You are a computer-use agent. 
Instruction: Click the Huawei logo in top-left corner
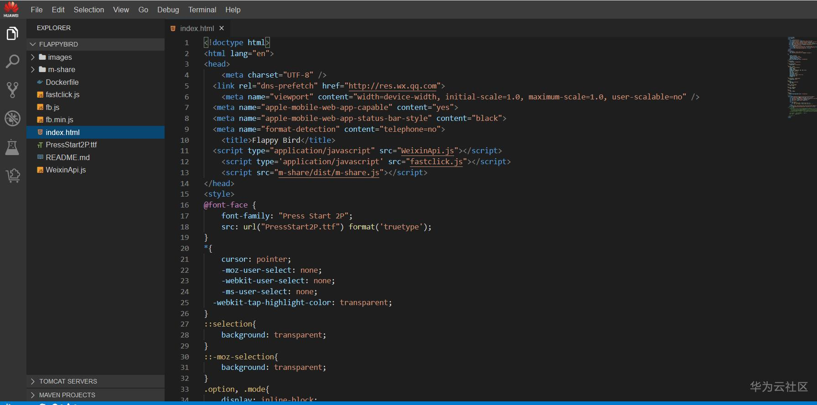[11, 9]
